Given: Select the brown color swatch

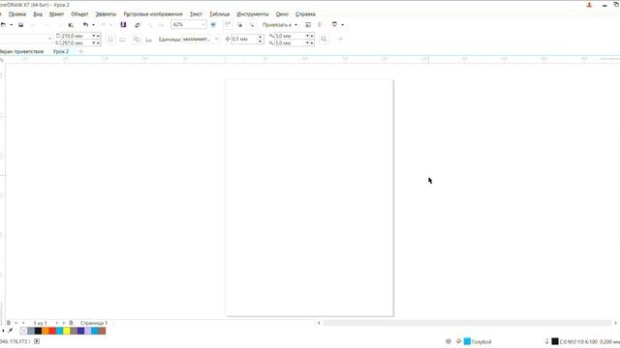Looking at the screenshot, I should (102, 331).
